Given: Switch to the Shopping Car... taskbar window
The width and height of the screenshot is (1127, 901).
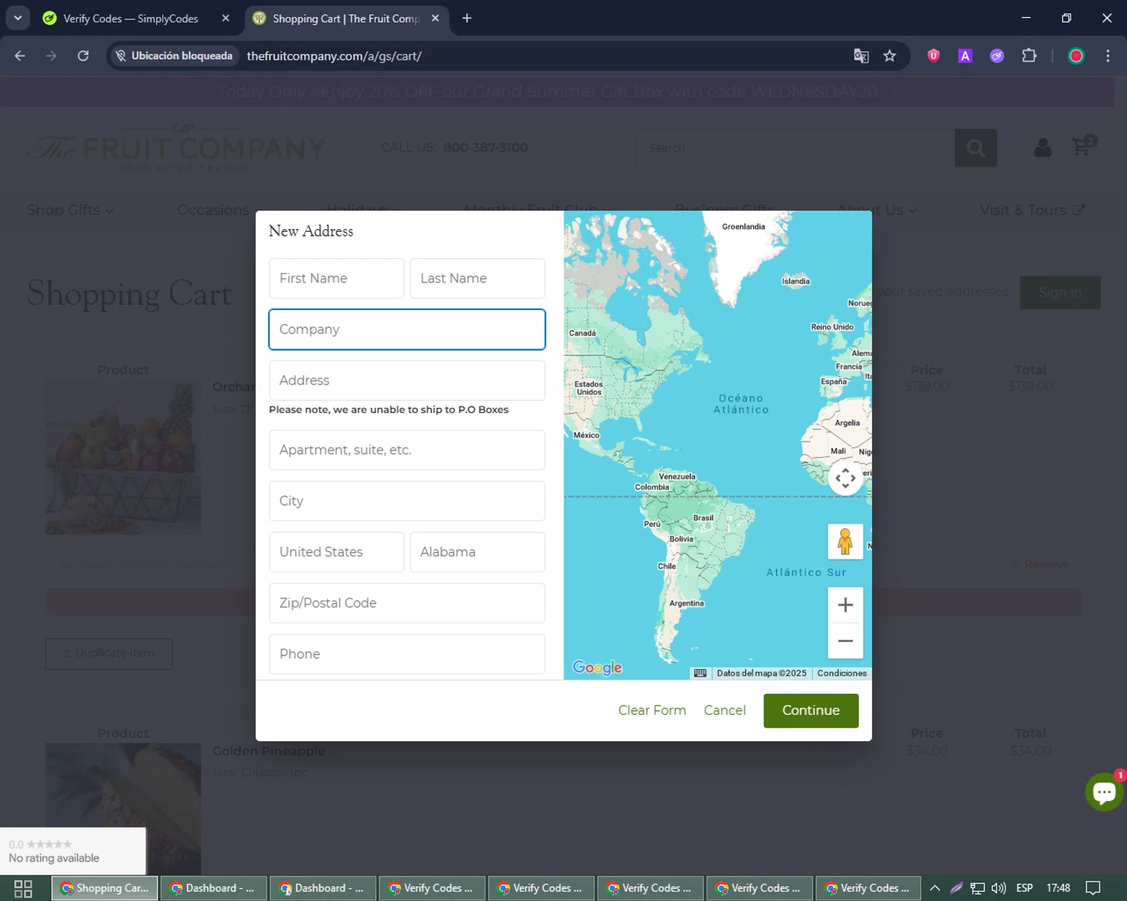Looking at the screenshot, I should (104, 888).
